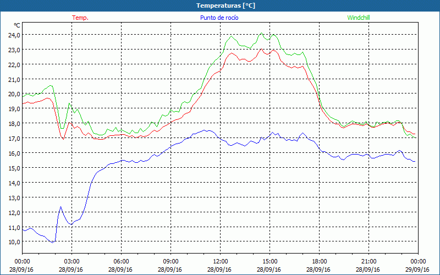Click the '28/09/16' date under 12:00
The width and height of the screenshot is (440, 275).
point(219,269)
